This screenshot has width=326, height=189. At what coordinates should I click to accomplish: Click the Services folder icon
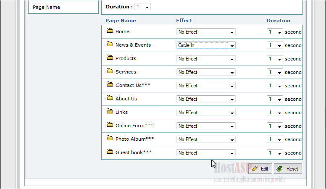pyautogui.click(x=110, y=71)
